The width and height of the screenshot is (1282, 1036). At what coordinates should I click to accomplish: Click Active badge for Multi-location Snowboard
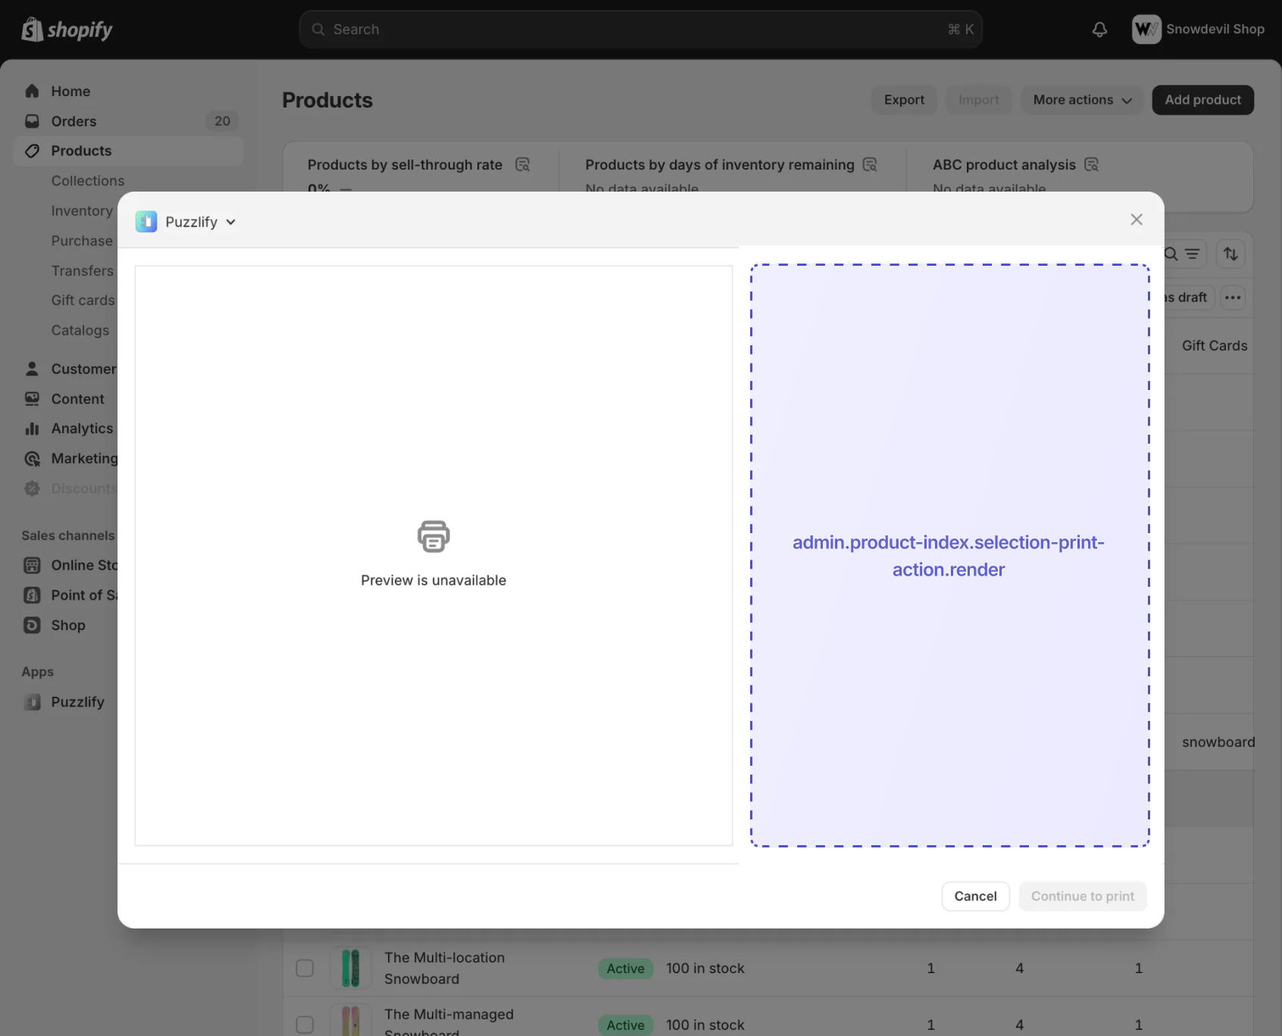pos(625,969)
